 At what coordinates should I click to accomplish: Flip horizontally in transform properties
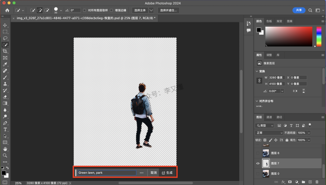click(x=295, y=91)
